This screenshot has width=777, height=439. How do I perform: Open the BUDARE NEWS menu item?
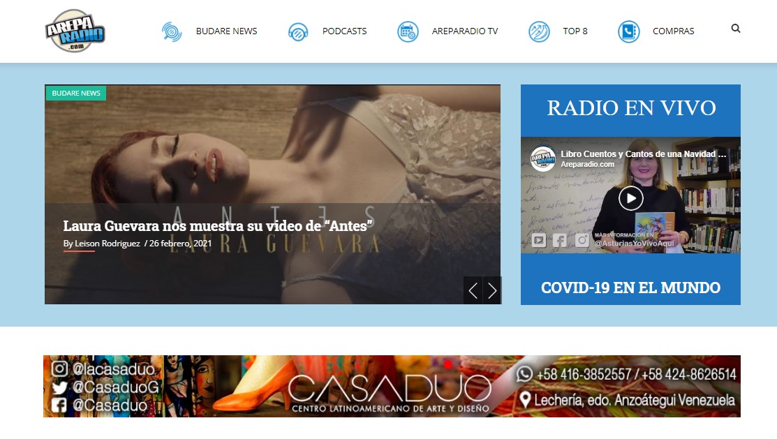tap(226, 31)
